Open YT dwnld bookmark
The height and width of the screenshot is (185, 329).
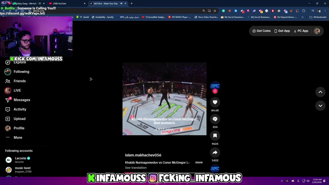(83, 17)
